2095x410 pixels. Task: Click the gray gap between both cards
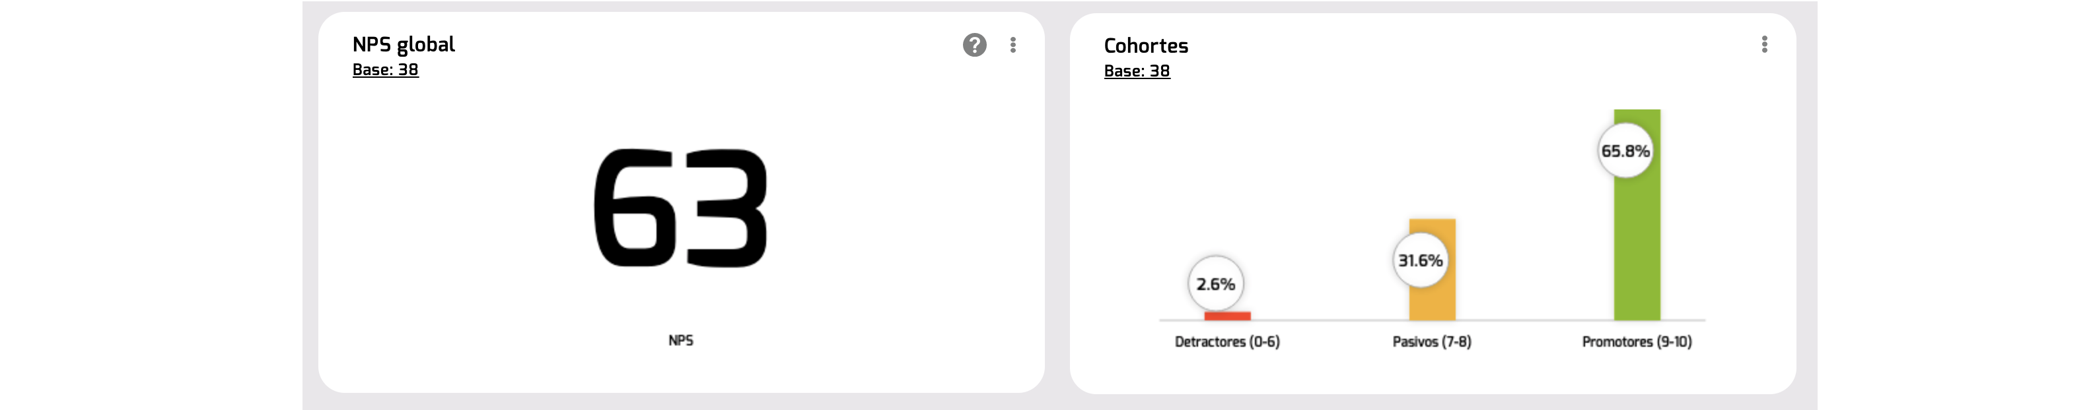point(1057,203)
